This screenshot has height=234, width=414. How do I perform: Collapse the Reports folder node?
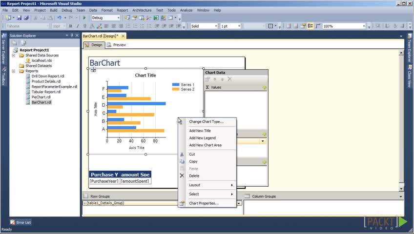(14, 71)
